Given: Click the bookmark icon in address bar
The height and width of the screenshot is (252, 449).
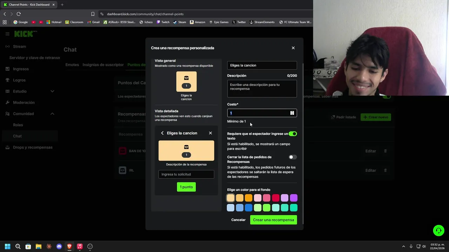Looking at the screenshot, I should (93, 14).
